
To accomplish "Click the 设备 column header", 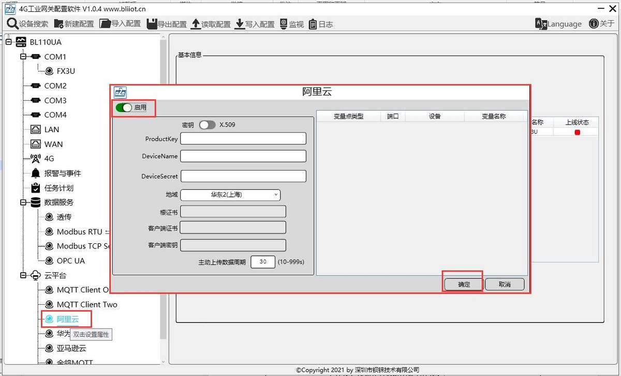I will click(x=435, y=117).
